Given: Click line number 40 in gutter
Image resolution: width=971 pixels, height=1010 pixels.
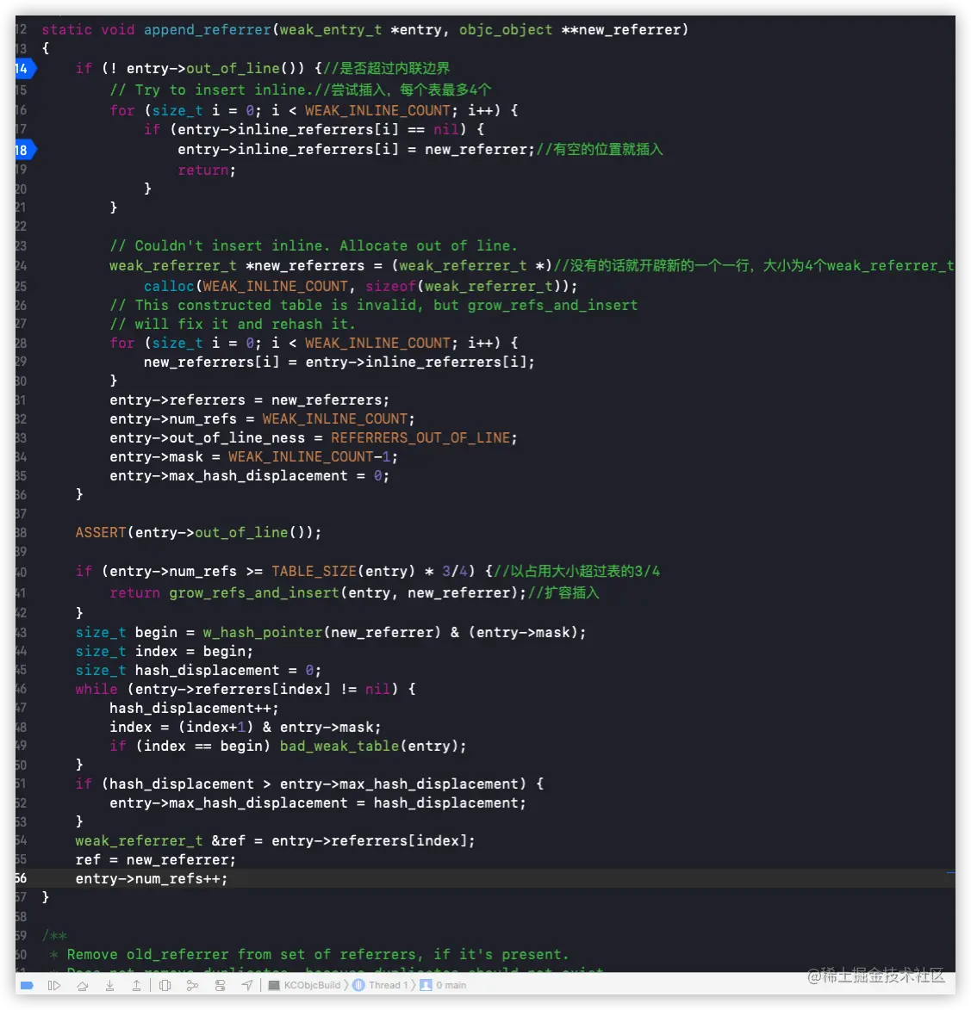Looking at the screenshot, I should coord(22,572).
